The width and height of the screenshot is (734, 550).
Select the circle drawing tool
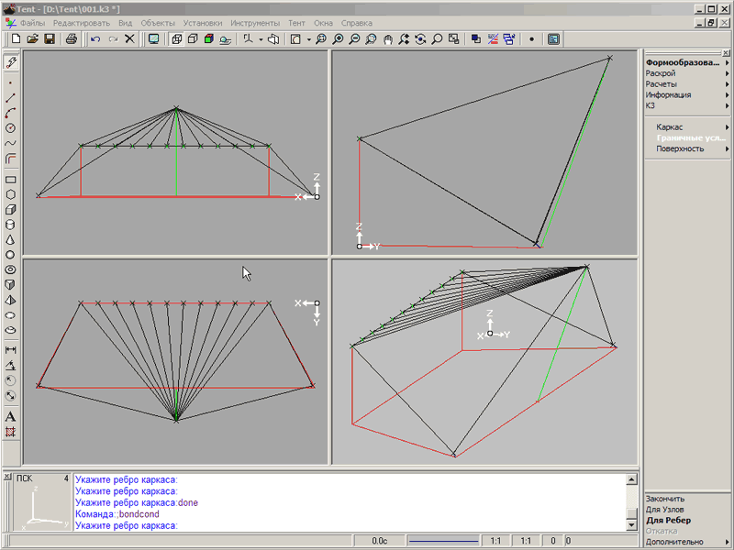(10, 127)
